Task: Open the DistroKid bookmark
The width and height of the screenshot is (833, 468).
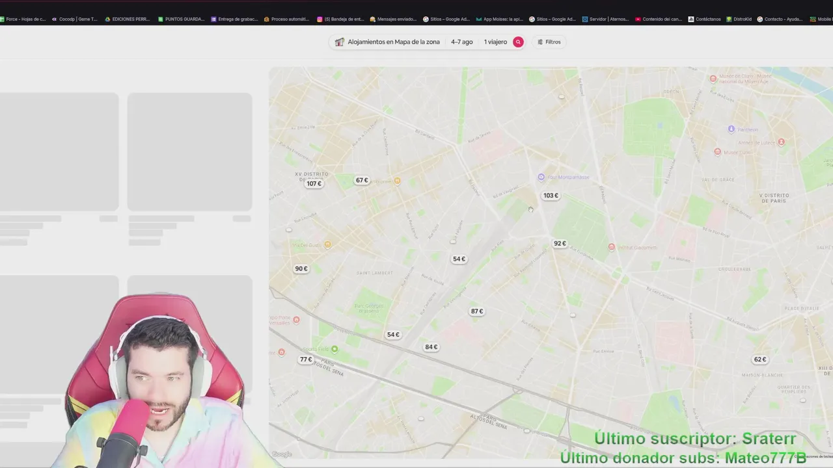Action: (x=739, y=19)
